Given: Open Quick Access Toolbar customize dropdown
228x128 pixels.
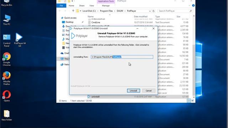Looking at the screenshot, I should tap(72, 1).
